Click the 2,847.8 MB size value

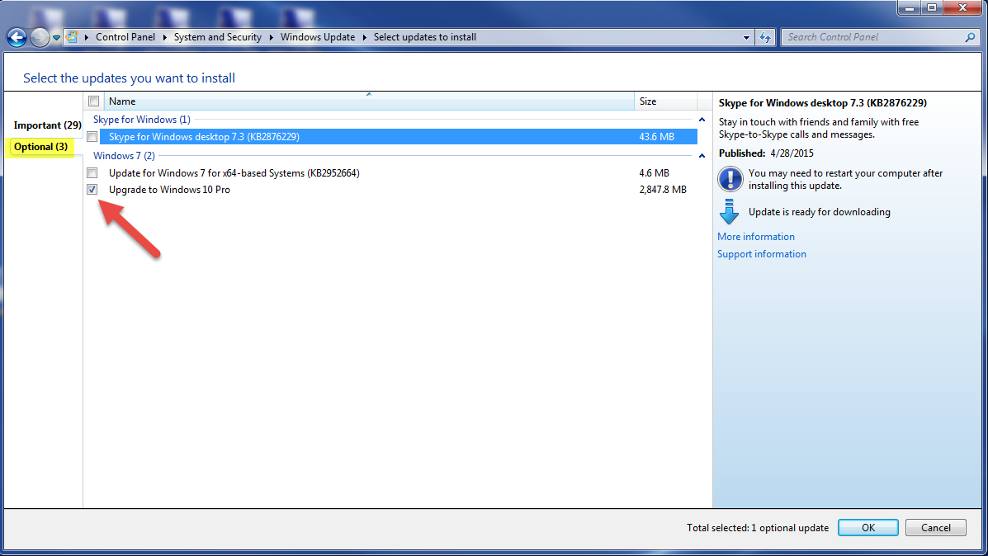[x=663, y=190]
